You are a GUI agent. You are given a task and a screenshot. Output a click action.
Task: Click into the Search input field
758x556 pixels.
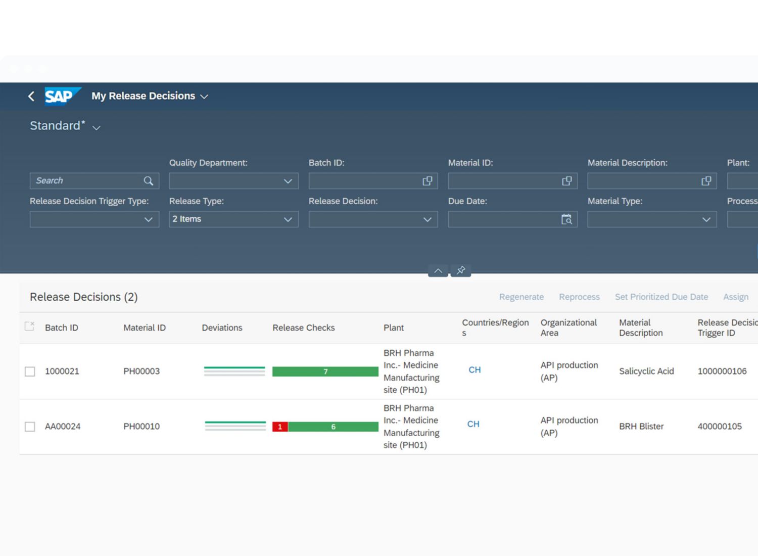(86, 181)
